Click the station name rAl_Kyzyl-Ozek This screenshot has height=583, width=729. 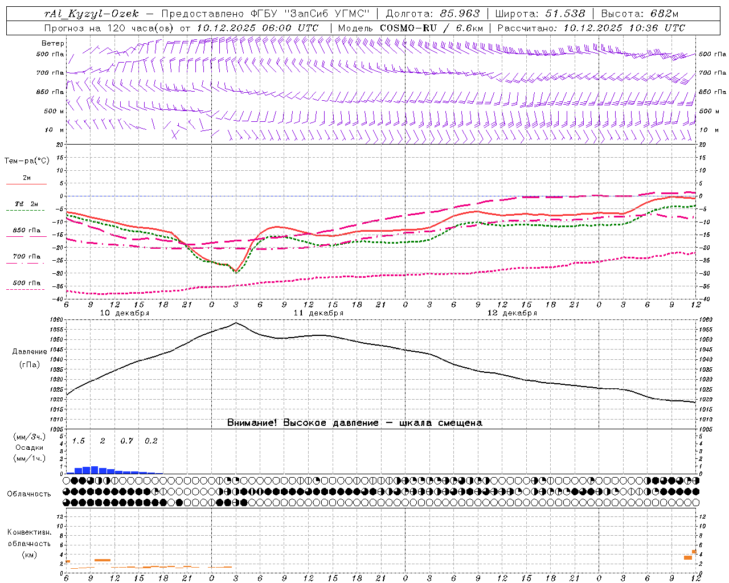tap(91, 14)
